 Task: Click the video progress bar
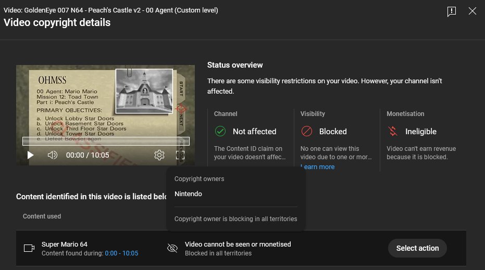(106, 141)
